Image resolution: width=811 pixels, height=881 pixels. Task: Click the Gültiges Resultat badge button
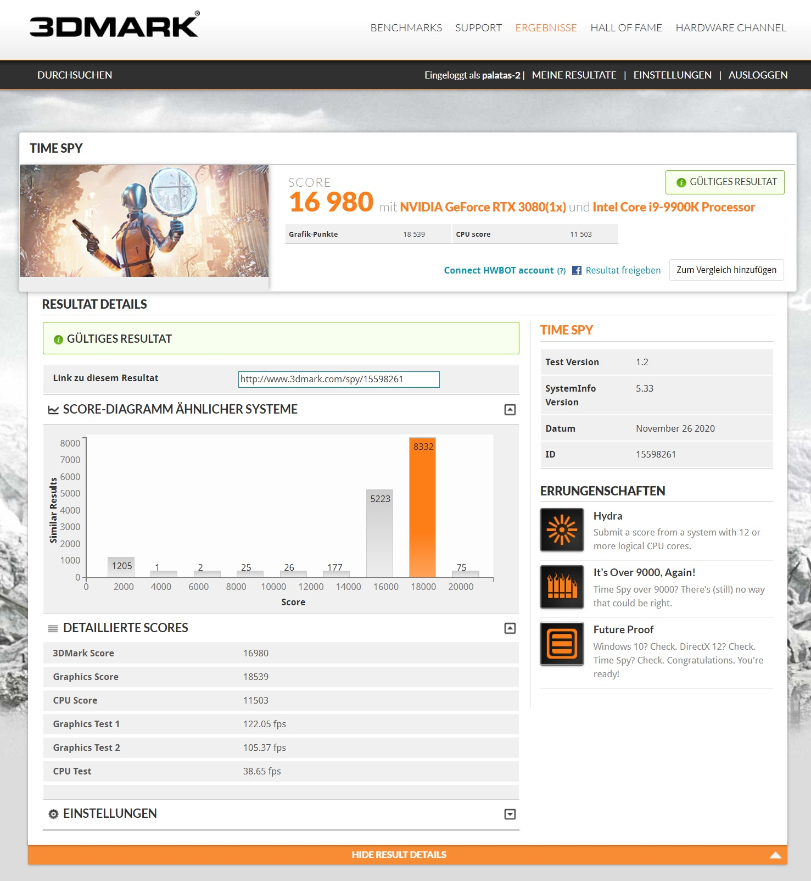click(x=725, y=182)
